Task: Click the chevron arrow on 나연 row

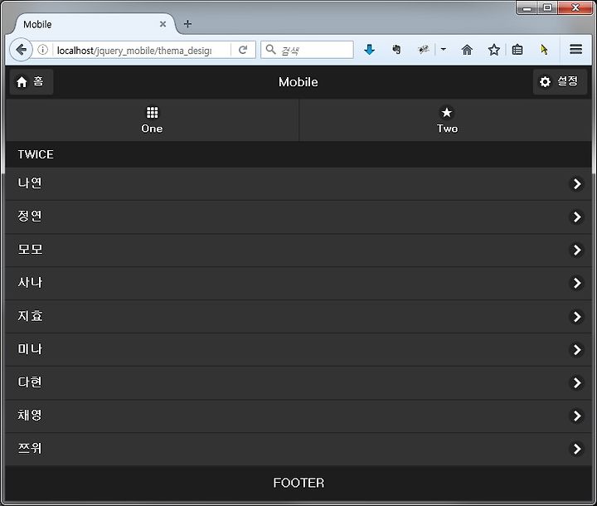Action: (x=576, y=183)
